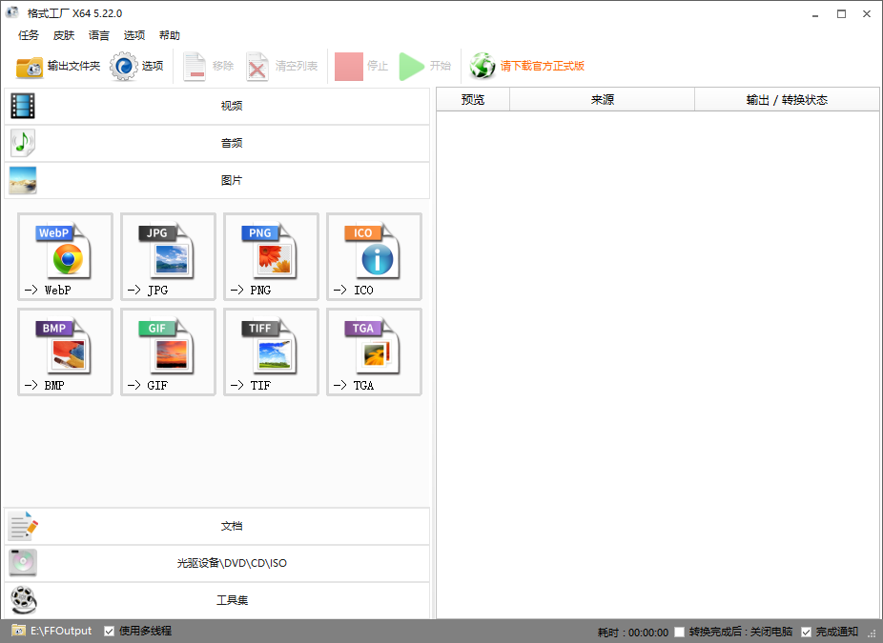Open the 语言 language menu
This screenshot has height=643, width=883.
coord(99,35)
